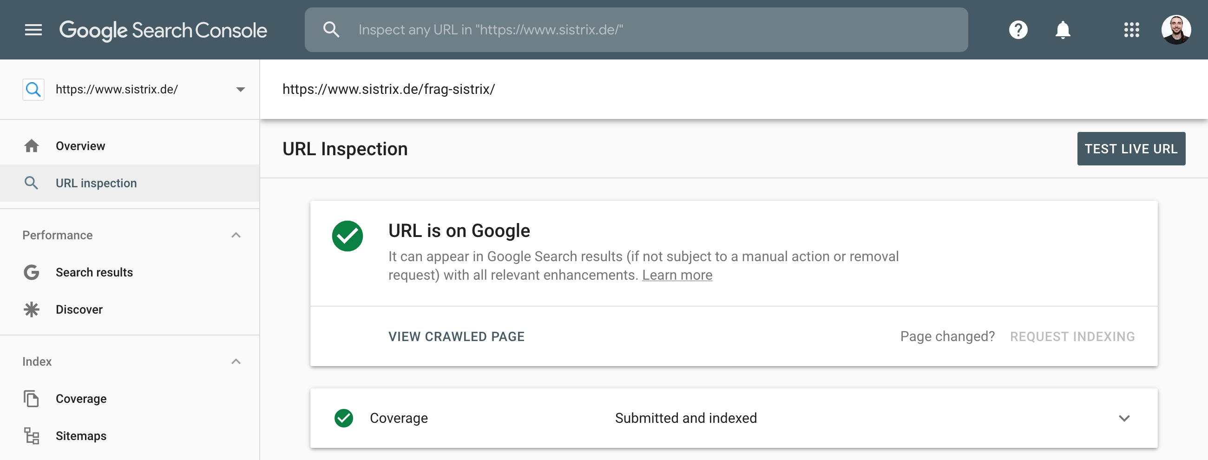The height and width of the screenshot is (460, 1208).
Task: Click the Google Search Console logo
Action: coord(163,31)
